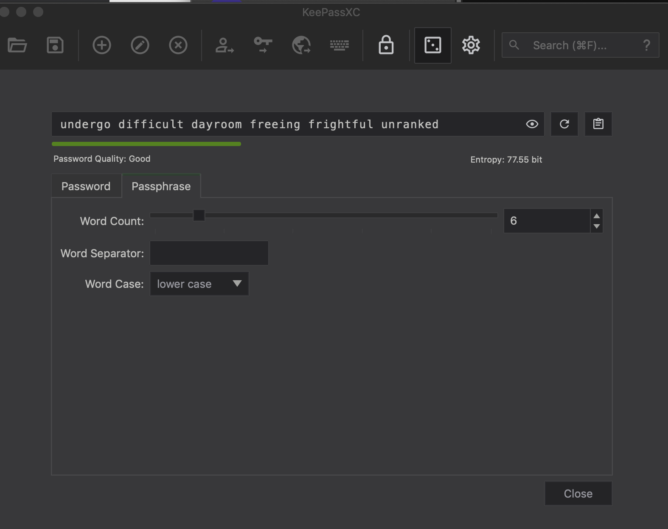Click the search magnifier icon
The height and width of the screenshot is (529, 668).
point(514,45)
